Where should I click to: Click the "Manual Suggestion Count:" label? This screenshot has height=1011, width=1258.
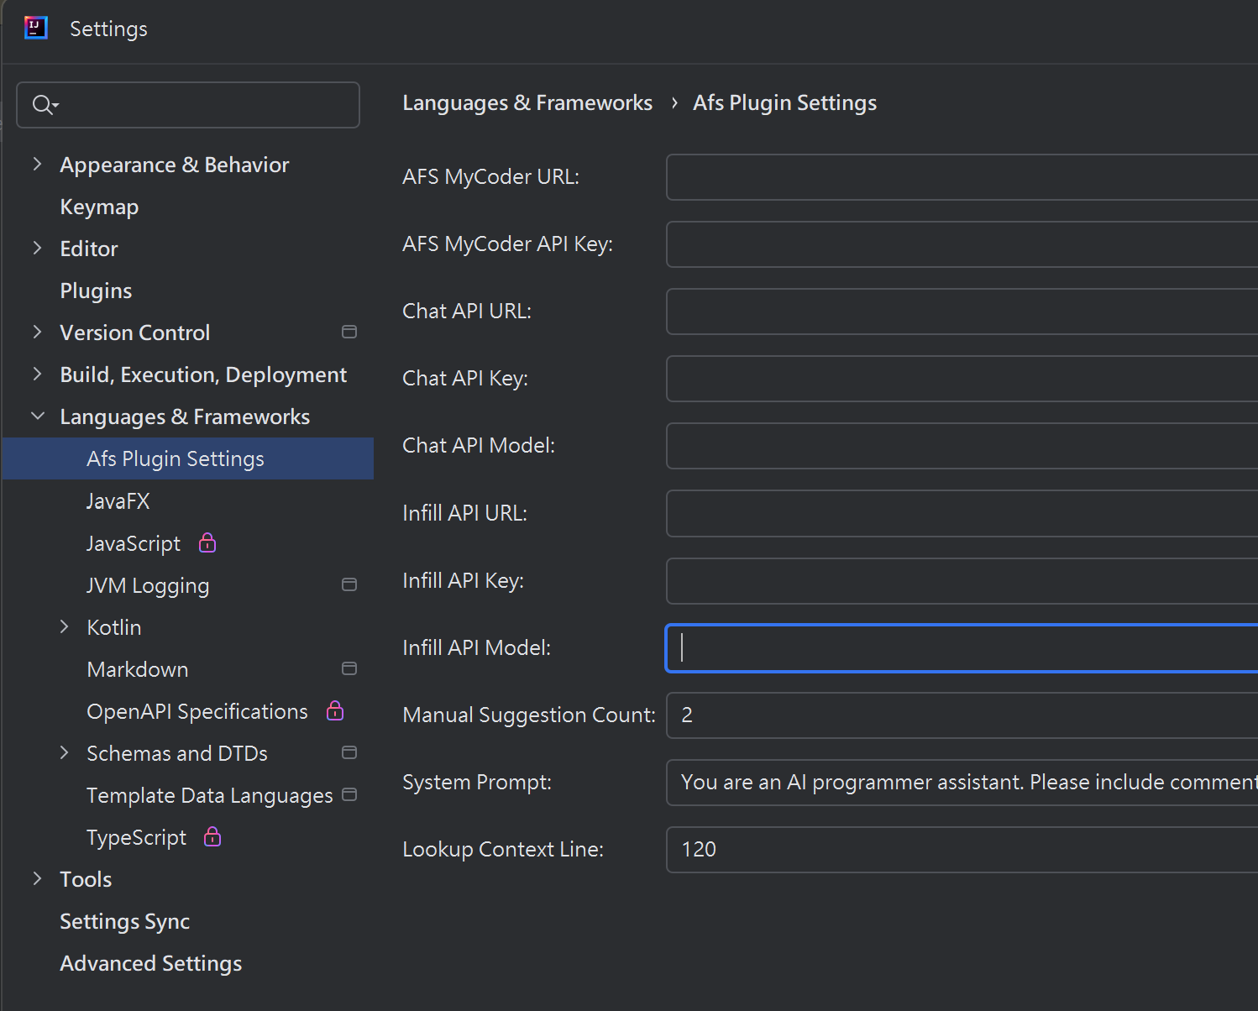point(529,715)
